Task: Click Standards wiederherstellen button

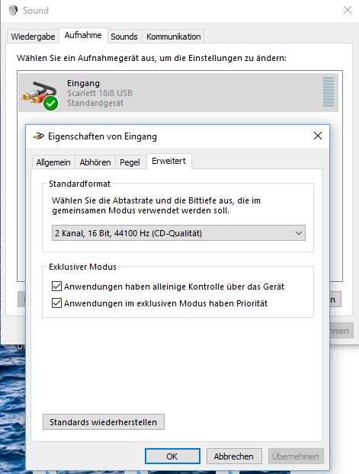Action: point(104,422)
